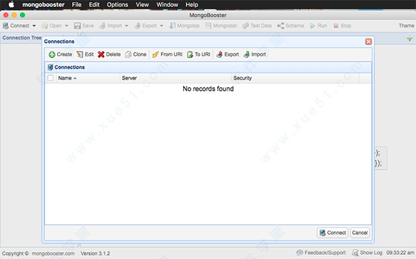
Task: Open the mongobooster.com link
Action: pos(53,253)
